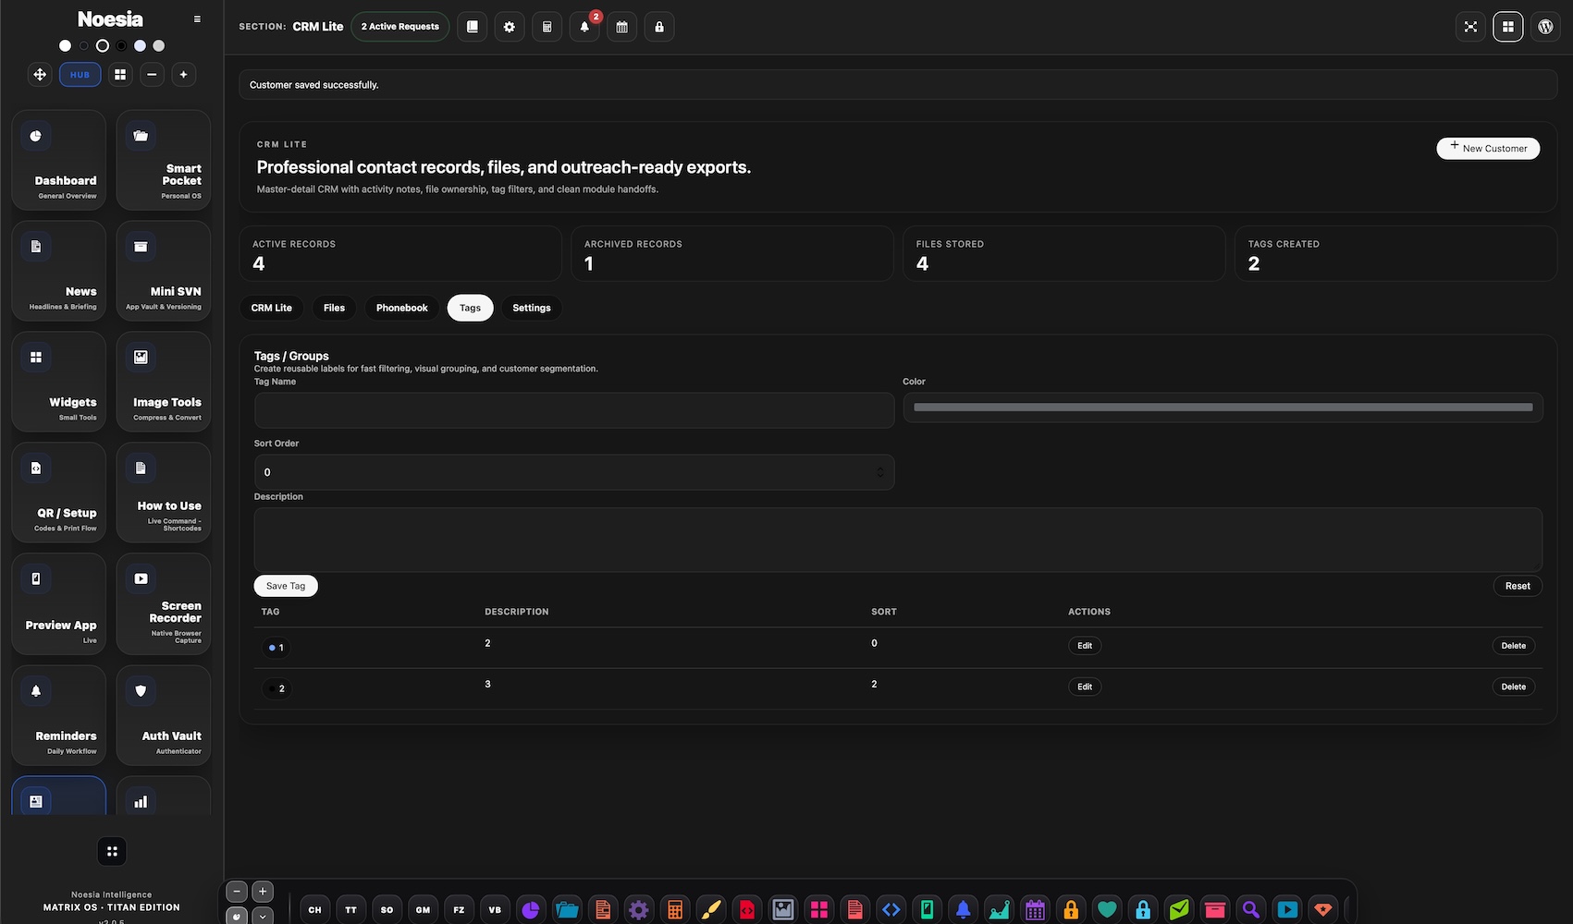The height and width of the screenshot is (924, 1573).
Task: Open the Screen Recorder tile
Action: click(x=164, y=604)
